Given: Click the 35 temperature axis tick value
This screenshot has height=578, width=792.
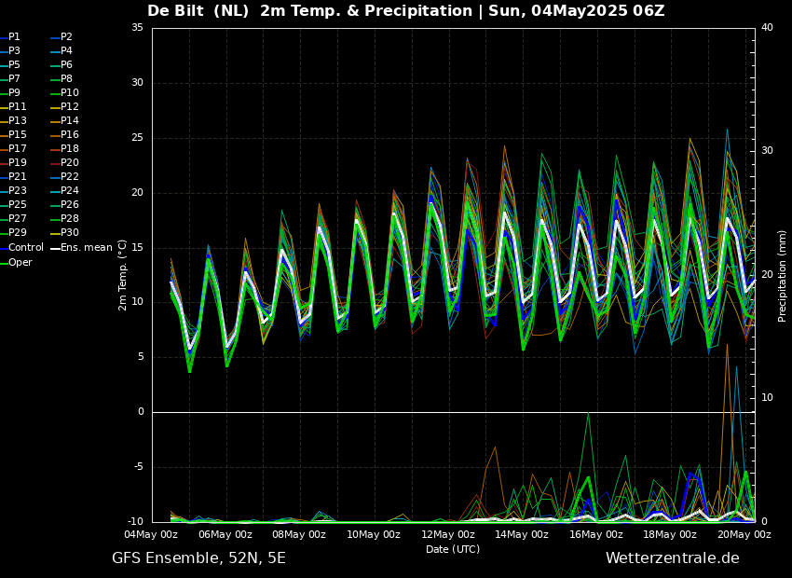Looking at the screenshot, I should coord(137,28).
